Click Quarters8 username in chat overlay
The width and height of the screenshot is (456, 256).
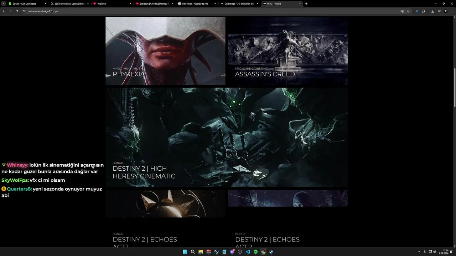point(19,189)
